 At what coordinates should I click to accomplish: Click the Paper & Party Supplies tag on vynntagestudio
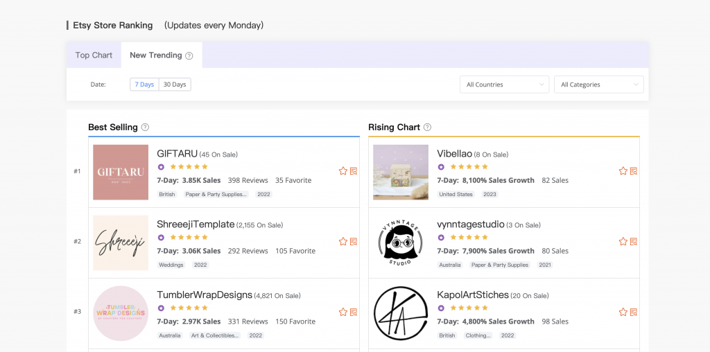[500, 265]
